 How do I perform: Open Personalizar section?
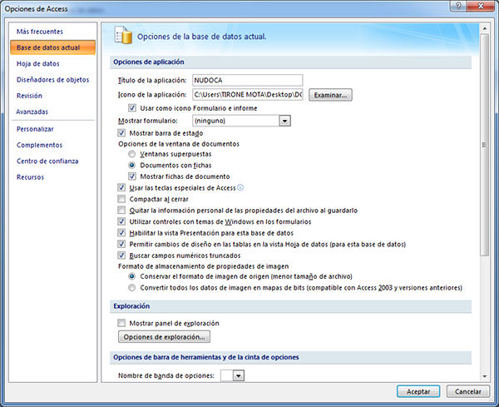point(35,129)
